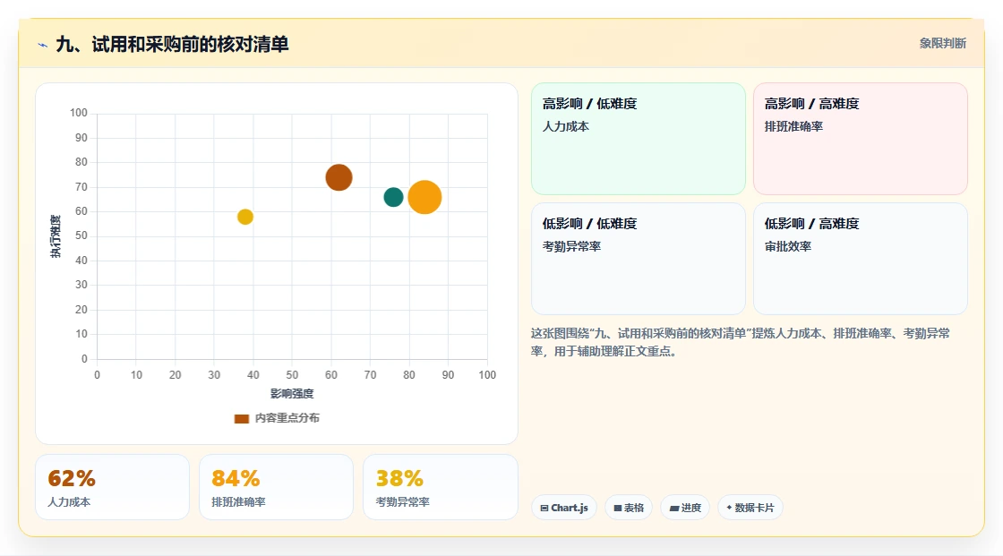Click the 象限判断 label in the header
This screenshot has width=1003, height=556.
(942, 44)
